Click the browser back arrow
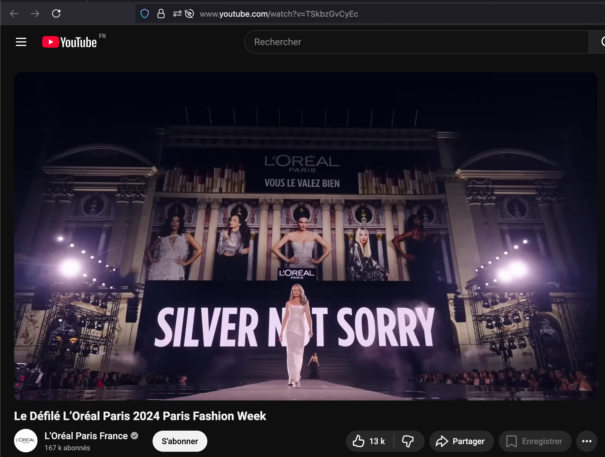Viewport: 605px width, 457px height. click(x=14, y=14)
